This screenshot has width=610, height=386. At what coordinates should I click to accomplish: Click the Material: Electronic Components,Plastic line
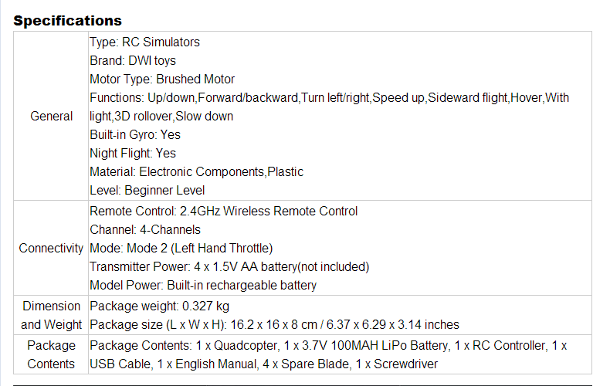tap(196, 171)
